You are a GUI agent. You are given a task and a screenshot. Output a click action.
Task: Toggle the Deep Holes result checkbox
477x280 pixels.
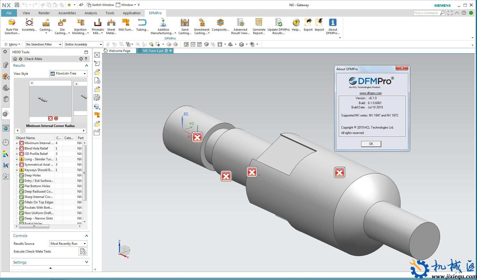point(22,175)
